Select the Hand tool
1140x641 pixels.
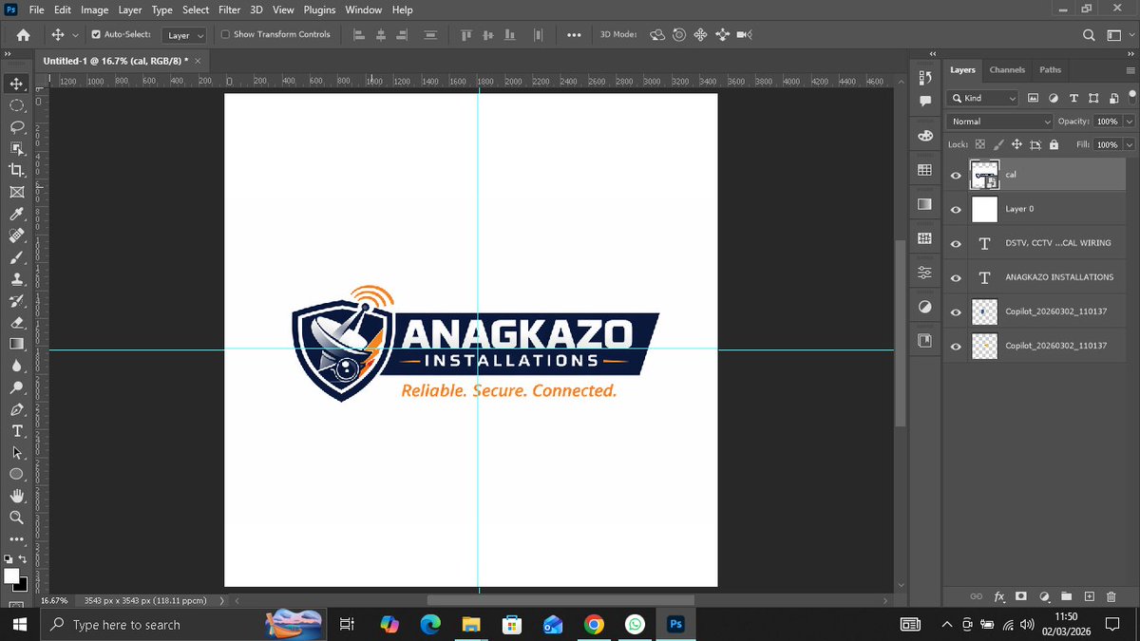[17, 496]
